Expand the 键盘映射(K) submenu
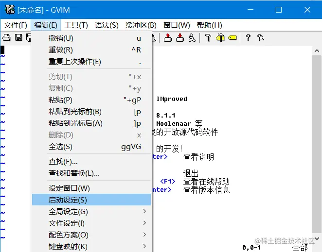The width and height of the screenshot is (322, 252). coord(91,247)
